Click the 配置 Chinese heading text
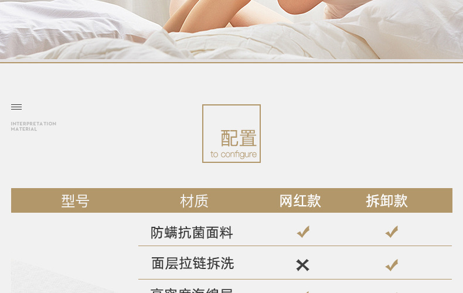The height and width of the screenshot is (293, 463). 239,138
